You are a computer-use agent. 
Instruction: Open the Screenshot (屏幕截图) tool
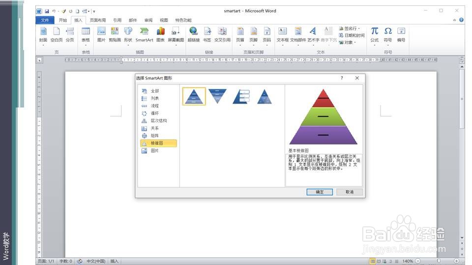176,35
